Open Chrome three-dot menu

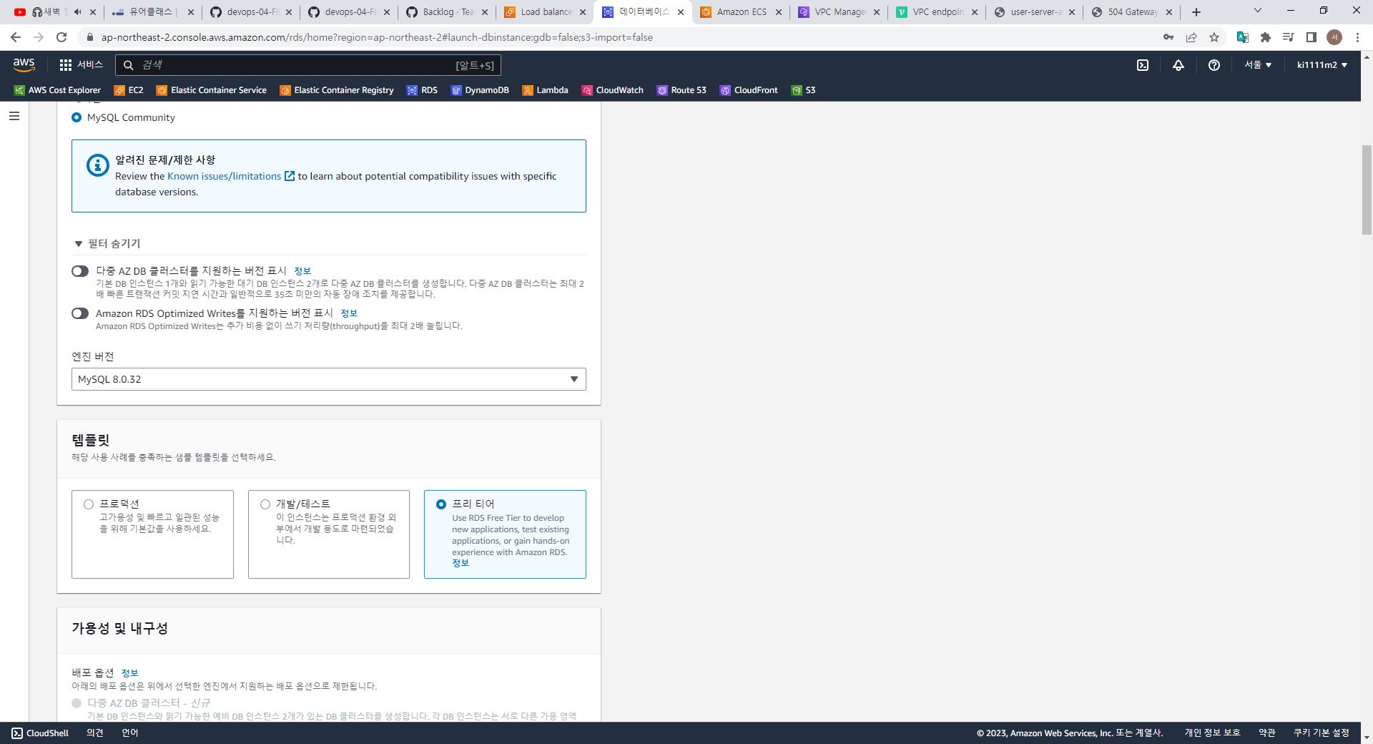coord(1357,37)
